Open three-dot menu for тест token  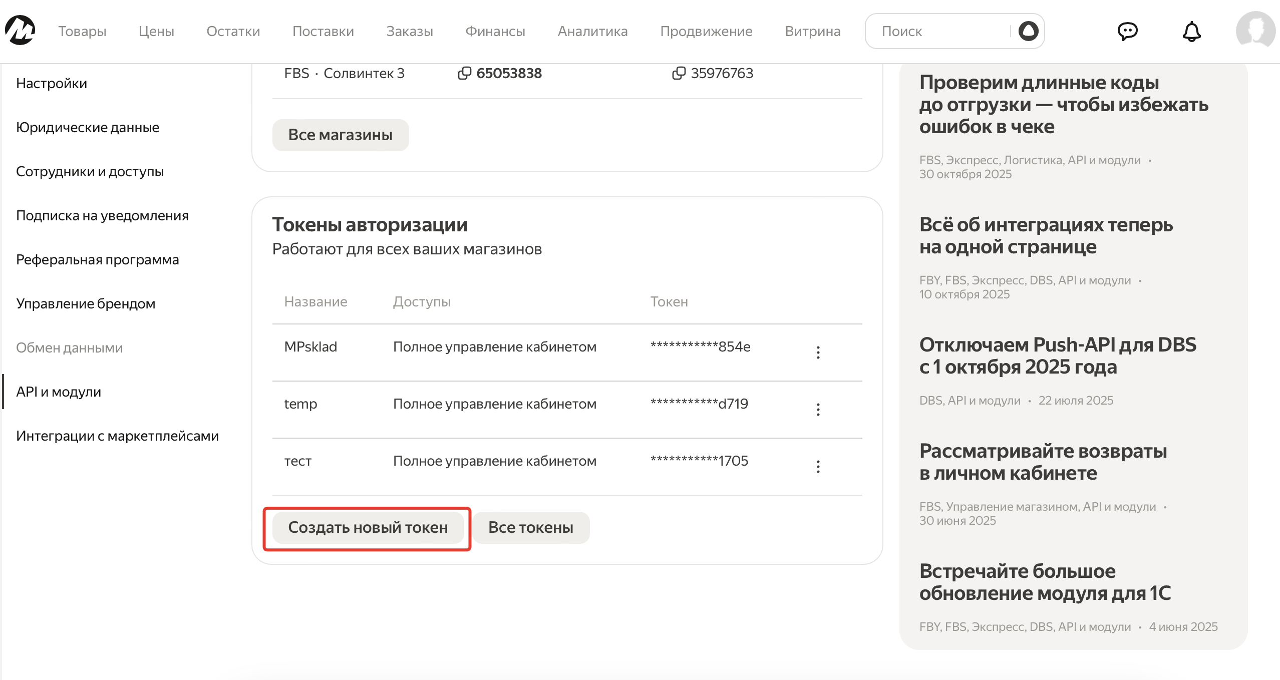pos(818,467)
